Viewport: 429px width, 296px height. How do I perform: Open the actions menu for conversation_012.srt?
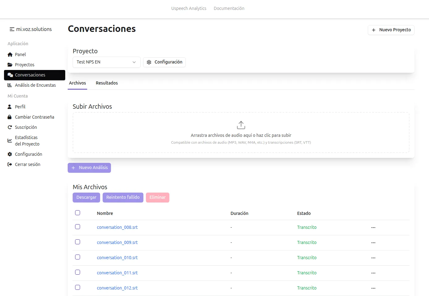point(373,288)
